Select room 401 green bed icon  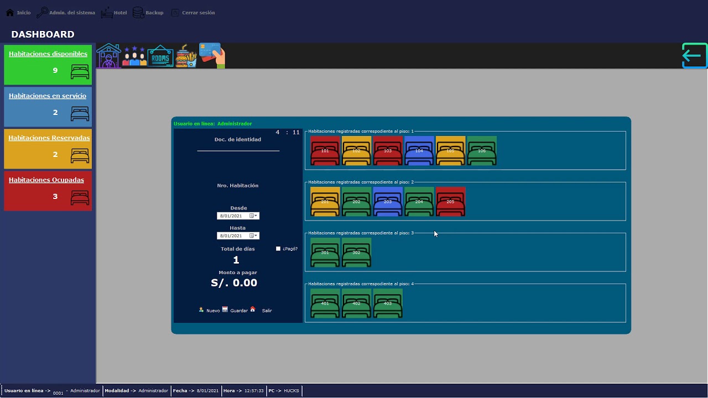click(325, 303)
